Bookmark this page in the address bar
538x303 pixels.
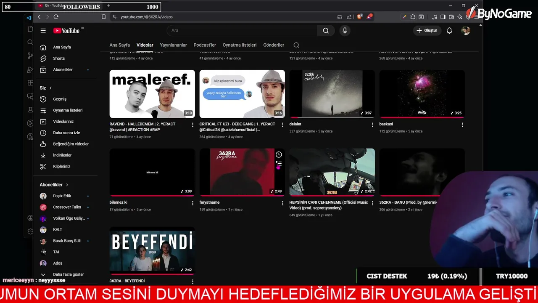tap(104, 17)
